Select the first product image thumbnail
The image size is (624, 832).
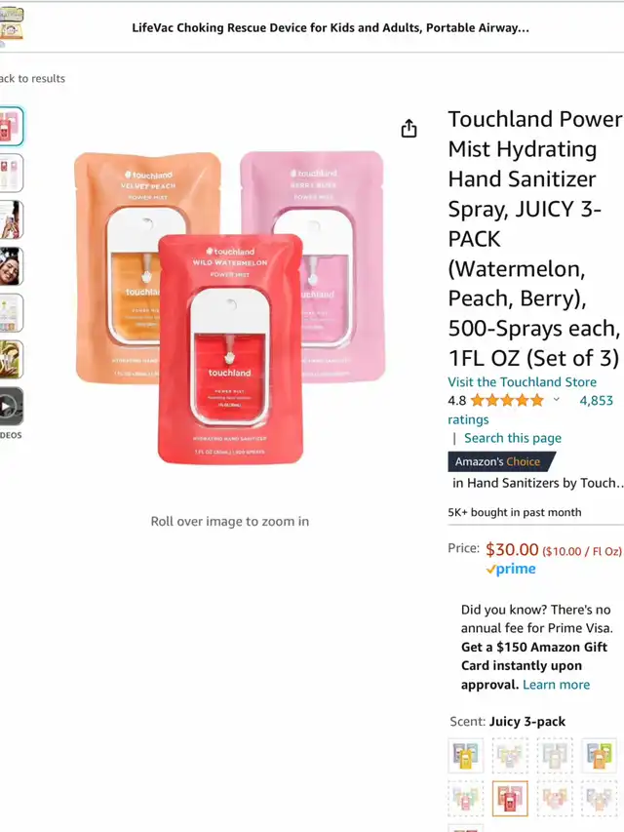click(x=11, y=126)
